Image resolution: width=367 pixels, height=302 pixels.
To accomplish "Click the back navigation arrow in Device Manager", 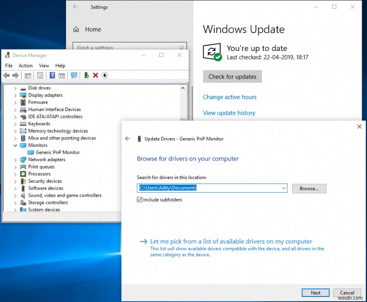I will pyautogui.click(x=6, y=75).
